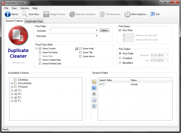This screenshot has width=181, height=133.
Task: Switch to the Search Criteria tab
Action: (x=14, y=21)
